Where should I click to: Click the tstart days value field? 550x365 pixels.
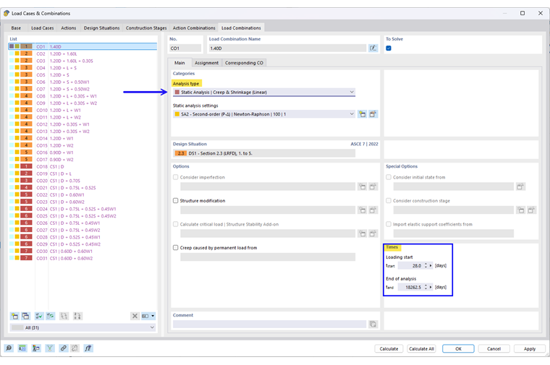pyautogui.click(x=410, y=265)
